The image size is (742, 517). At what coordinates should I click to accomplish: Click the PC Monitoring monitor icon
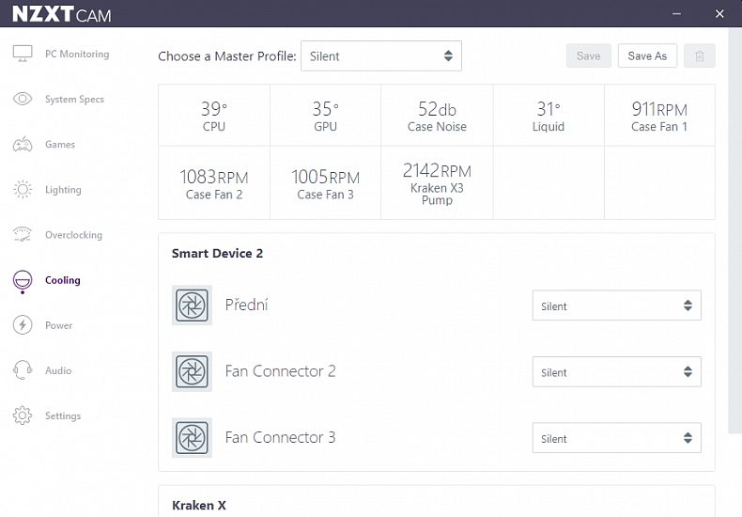tap(23, 54)
